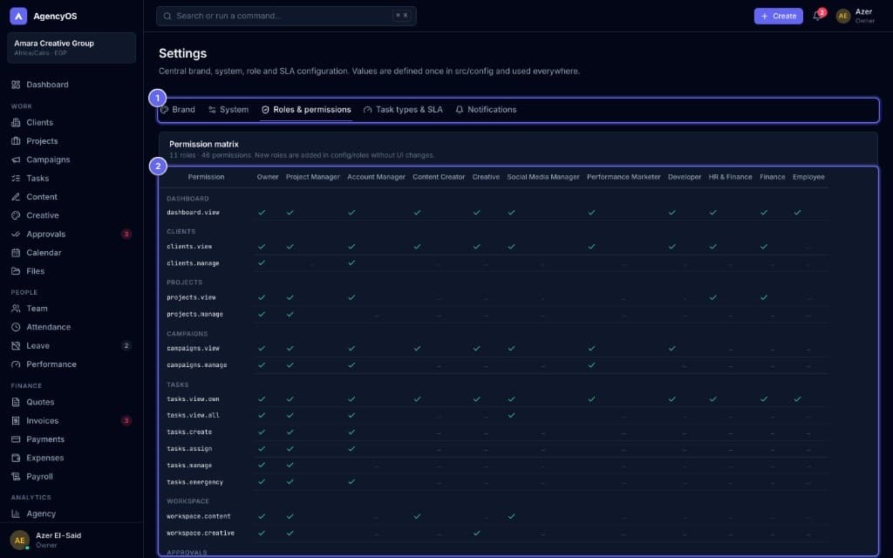Open the Dashboard icon in sidebar
The height and width of the screenshot is (558, 893).
point(16,85)
